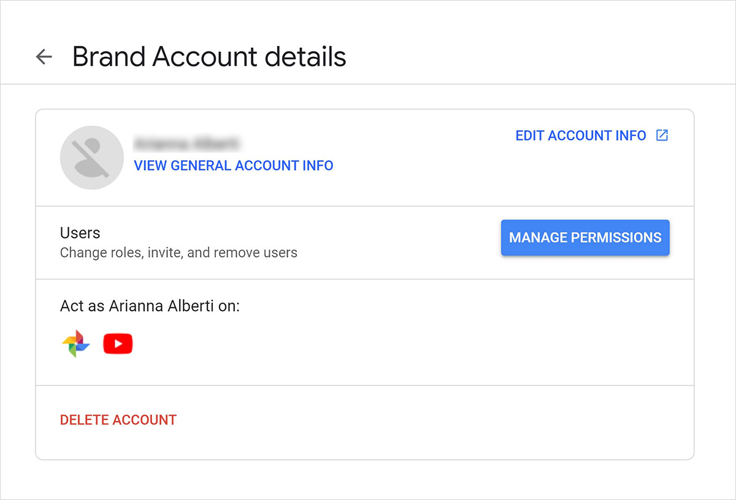
Task: Click the external link icon after Edit Account Info
Action: [662, 136]
